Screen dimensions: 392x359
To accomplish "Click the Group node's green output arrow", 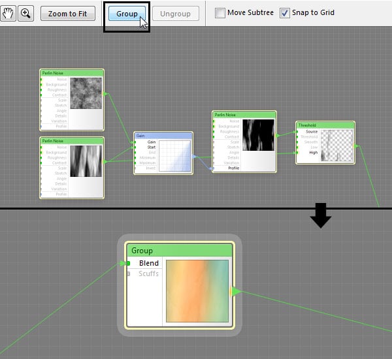I will pyautogui.click(x=237, y=291).
